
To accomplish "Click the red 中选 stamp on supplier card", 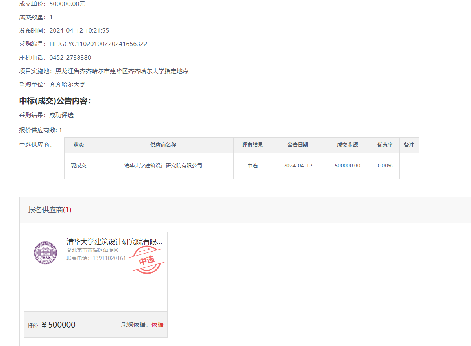I will [x=146, y=260].
